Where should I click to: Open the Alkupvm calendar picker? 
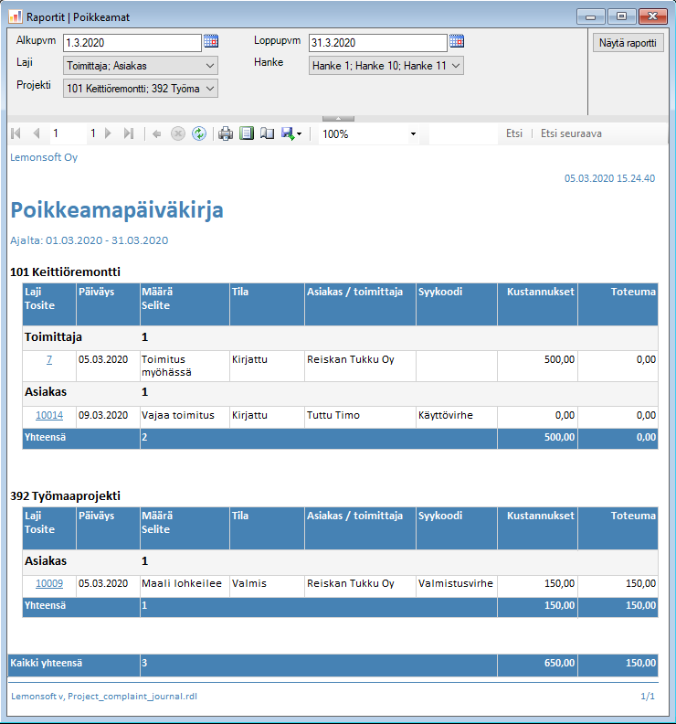(211, 41)
